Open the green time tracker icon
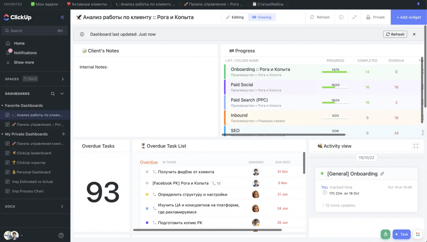 (x=385, y=234)
